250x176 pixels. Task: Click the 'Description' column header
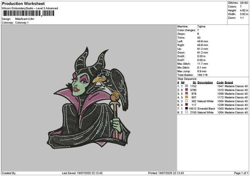click(205, 83)
